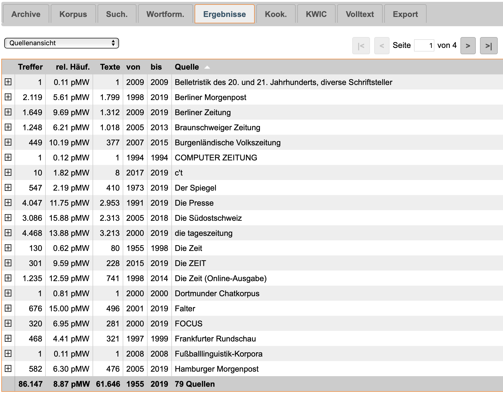Expand the Berliner Zeitung row
This screenshot has width=503, height=396.
[8, 112]
